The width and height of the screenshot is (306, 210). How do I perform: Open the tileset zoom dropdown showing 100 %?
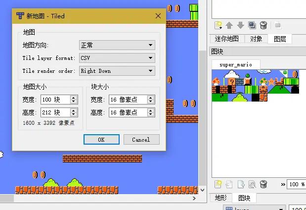pyautogui.click(x=296, y=184)
